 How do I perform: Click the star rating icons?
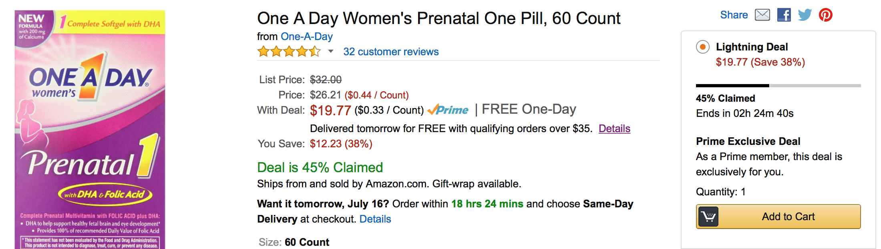[x=289, y=52]
